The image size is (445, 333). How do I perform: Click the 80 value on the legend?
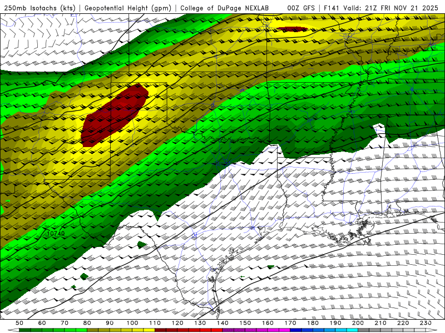coord(87,323)
